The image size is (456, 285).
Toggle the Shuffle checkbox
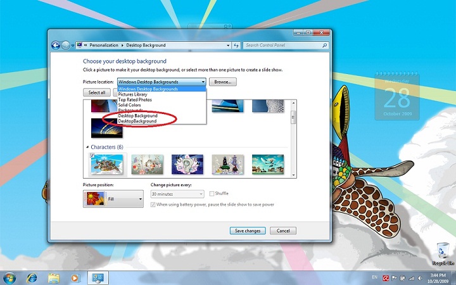[212, 194]
